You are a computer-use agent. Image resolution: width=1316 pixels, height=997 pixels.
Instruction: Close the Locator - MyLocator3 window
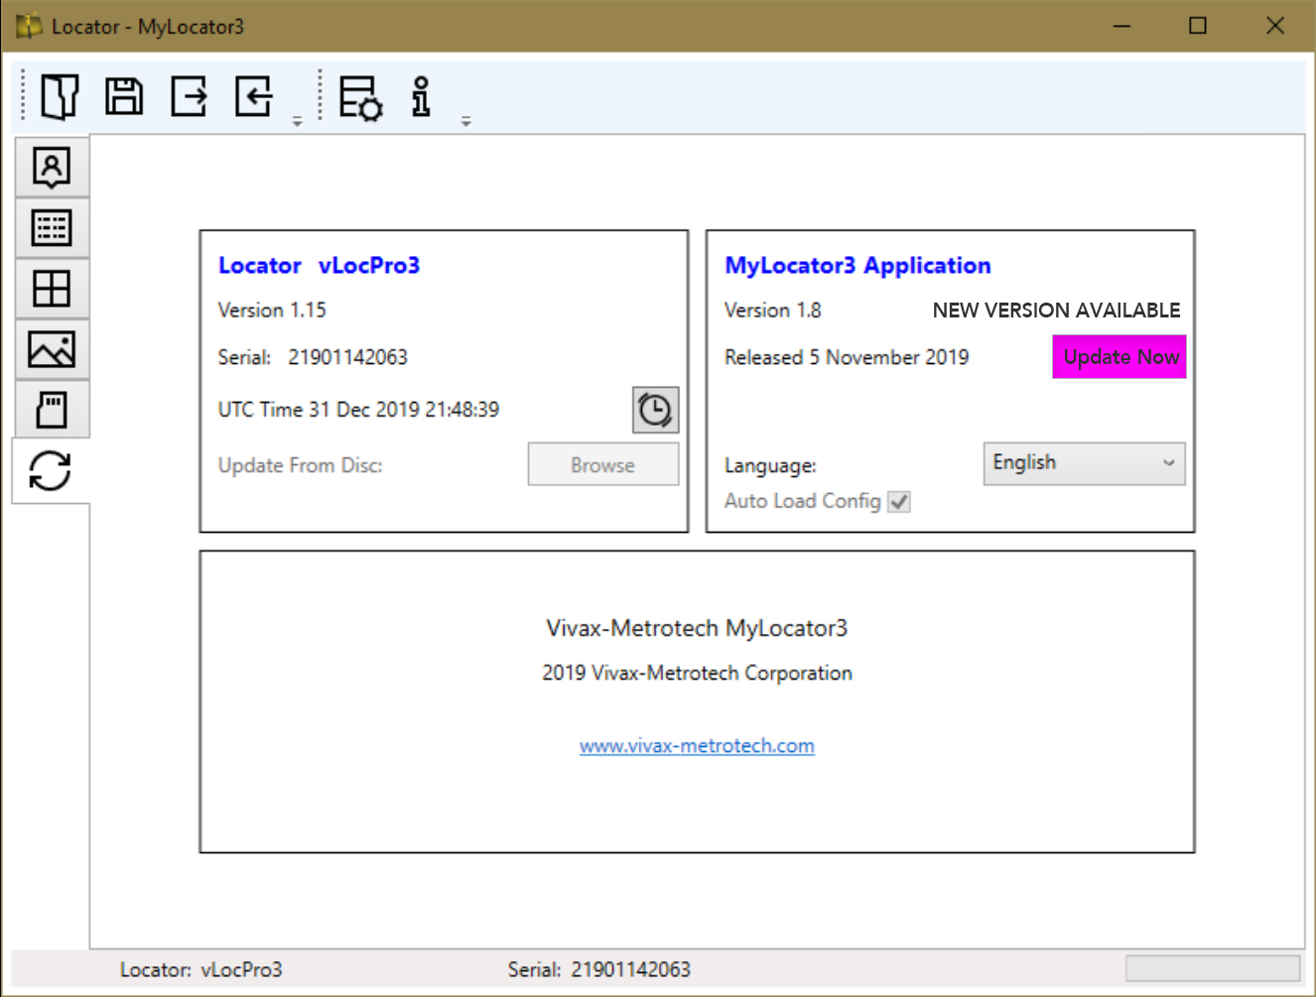click(1275, 26)
